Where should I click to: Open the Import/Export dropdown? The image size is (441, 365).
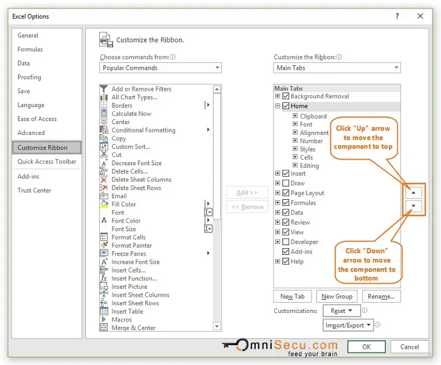coord(348,325)
